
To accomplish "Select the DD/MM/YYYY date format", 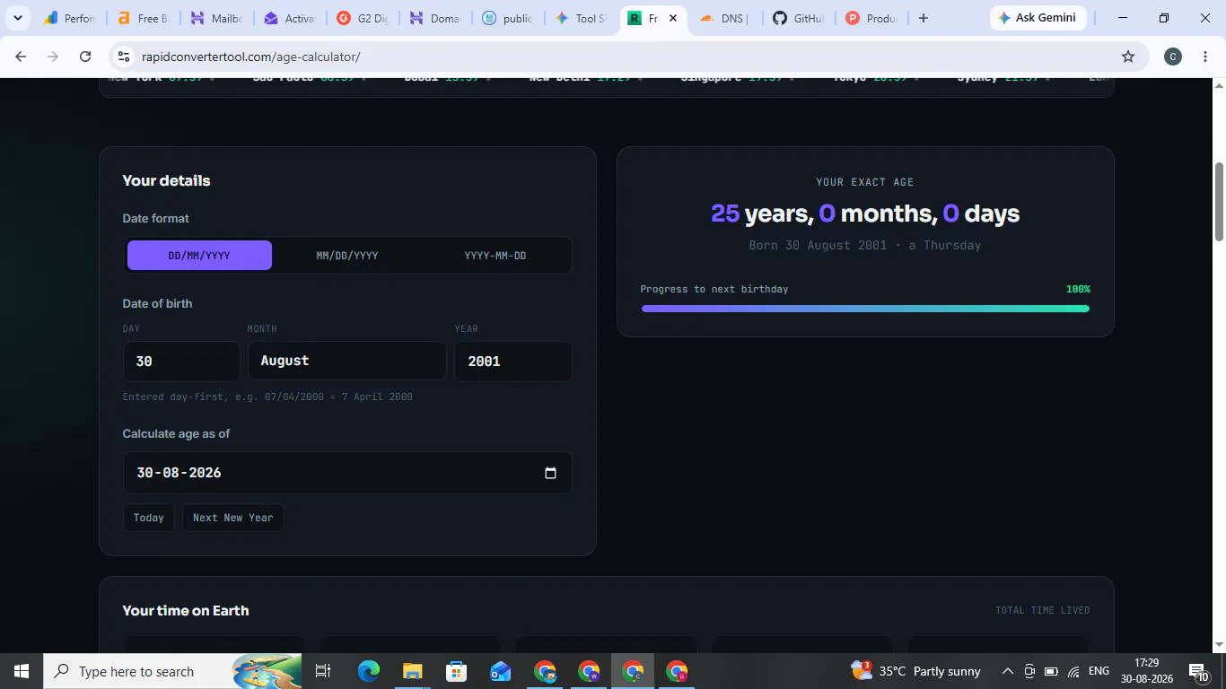I will pyautogui.click(x=199, y=256).
